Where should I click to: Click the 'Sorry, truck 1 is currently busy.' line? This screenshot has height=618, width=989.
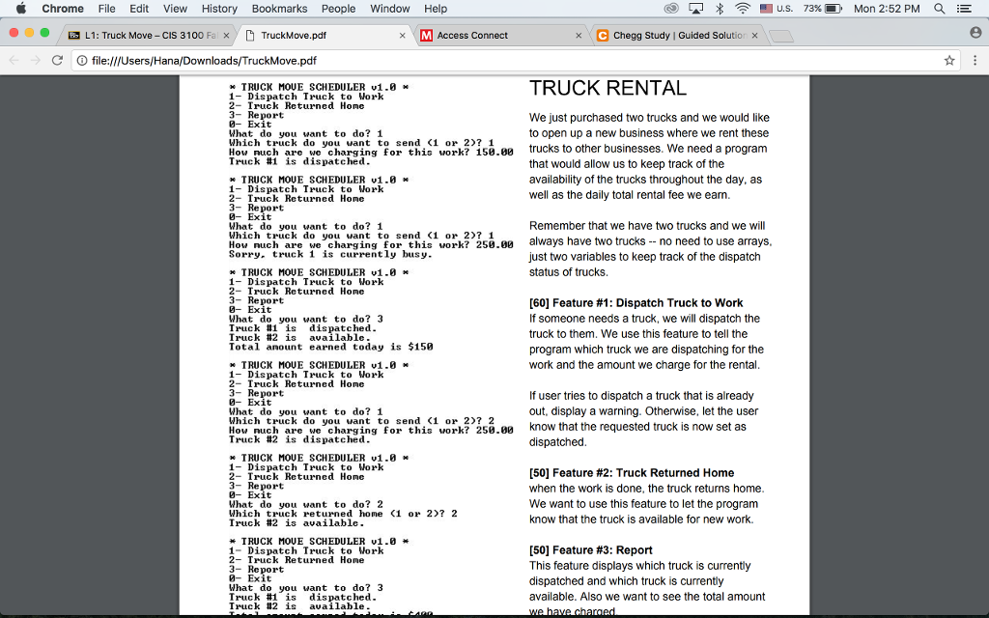(330, 254)
